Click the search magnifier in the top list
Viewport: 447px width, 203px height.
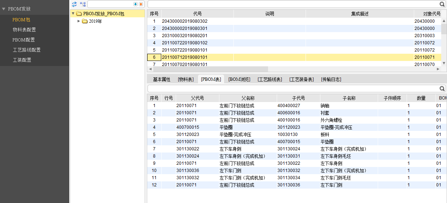pyautogui.click(x=442, y=4)
